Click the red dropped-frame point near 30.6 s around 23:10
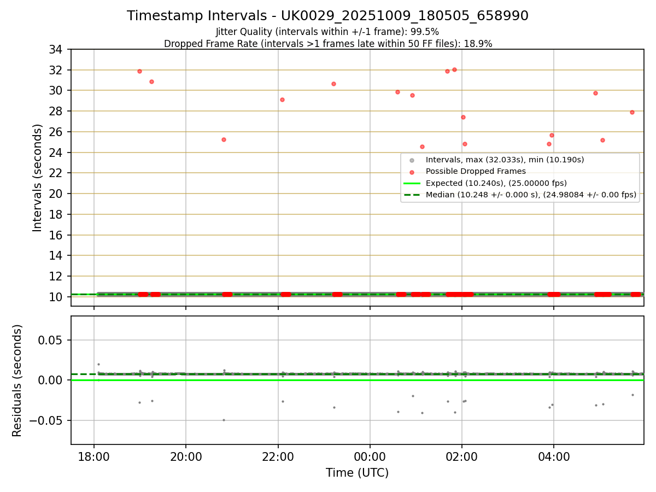The image size is (656, 492). pos(333,84)
